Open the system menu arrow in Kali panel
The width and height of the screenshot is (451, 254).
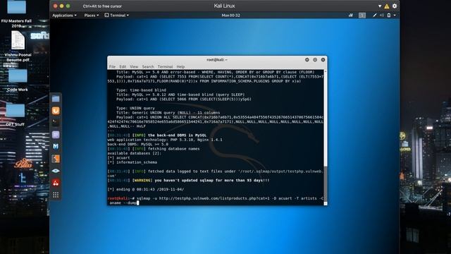click(x=395, y=16)
